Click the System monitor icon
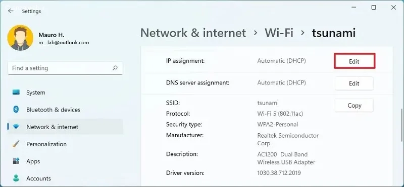Image resolution: width=404 pixels, height=187 pixels. click(16, 92)
